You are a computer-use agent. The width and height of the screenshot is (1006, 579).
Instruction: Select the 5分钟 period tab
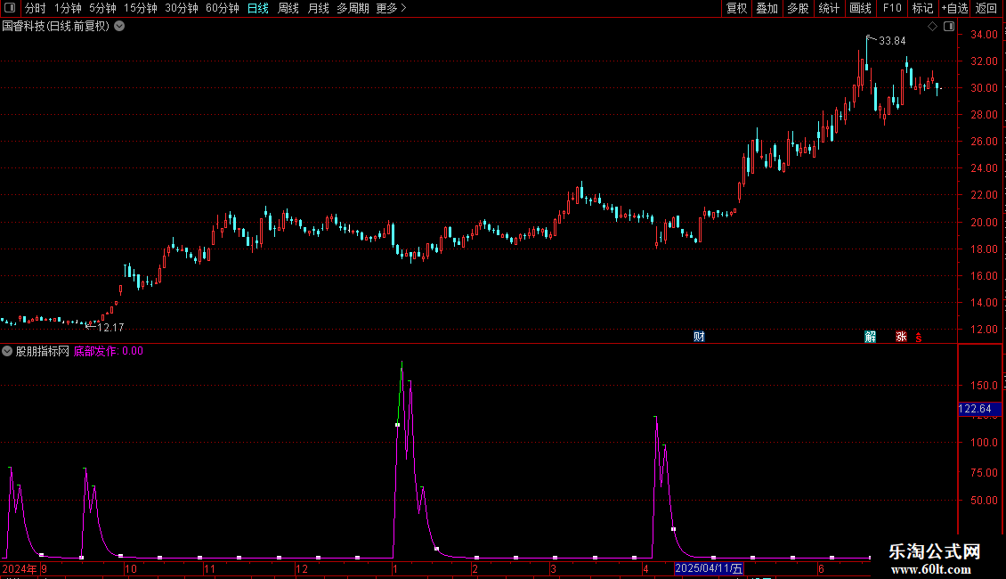click(102, 8)
